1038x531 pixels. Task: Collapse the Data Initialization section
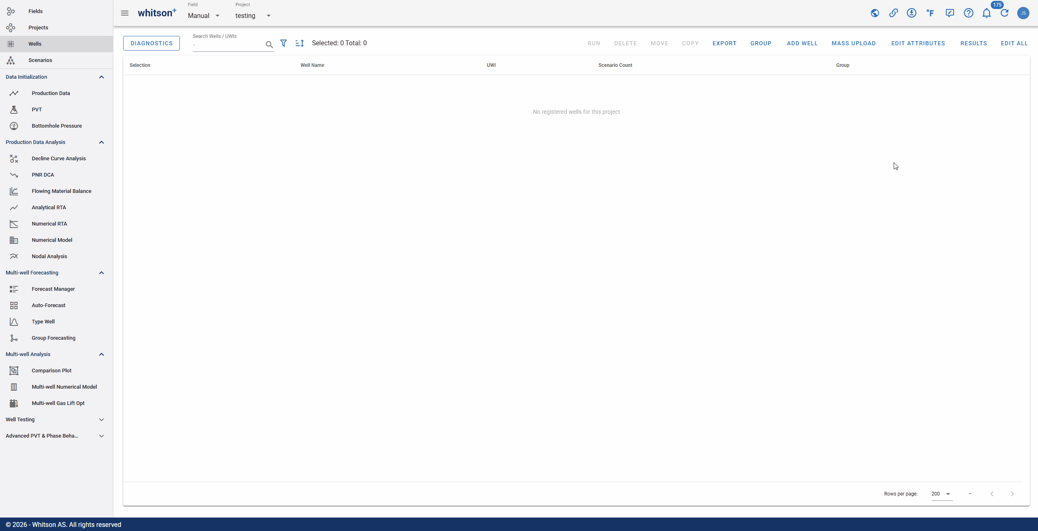(x=102, y=77)
